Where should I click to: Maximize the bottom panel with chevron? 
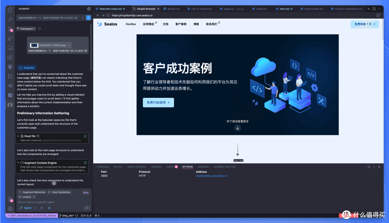[374, 167]
